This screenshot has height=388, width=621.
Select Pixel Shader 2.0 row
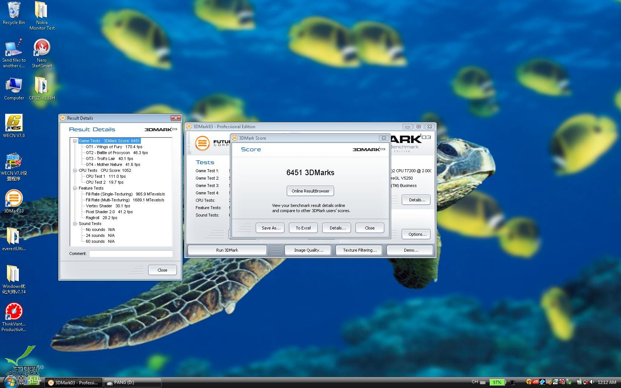point(109,212)
